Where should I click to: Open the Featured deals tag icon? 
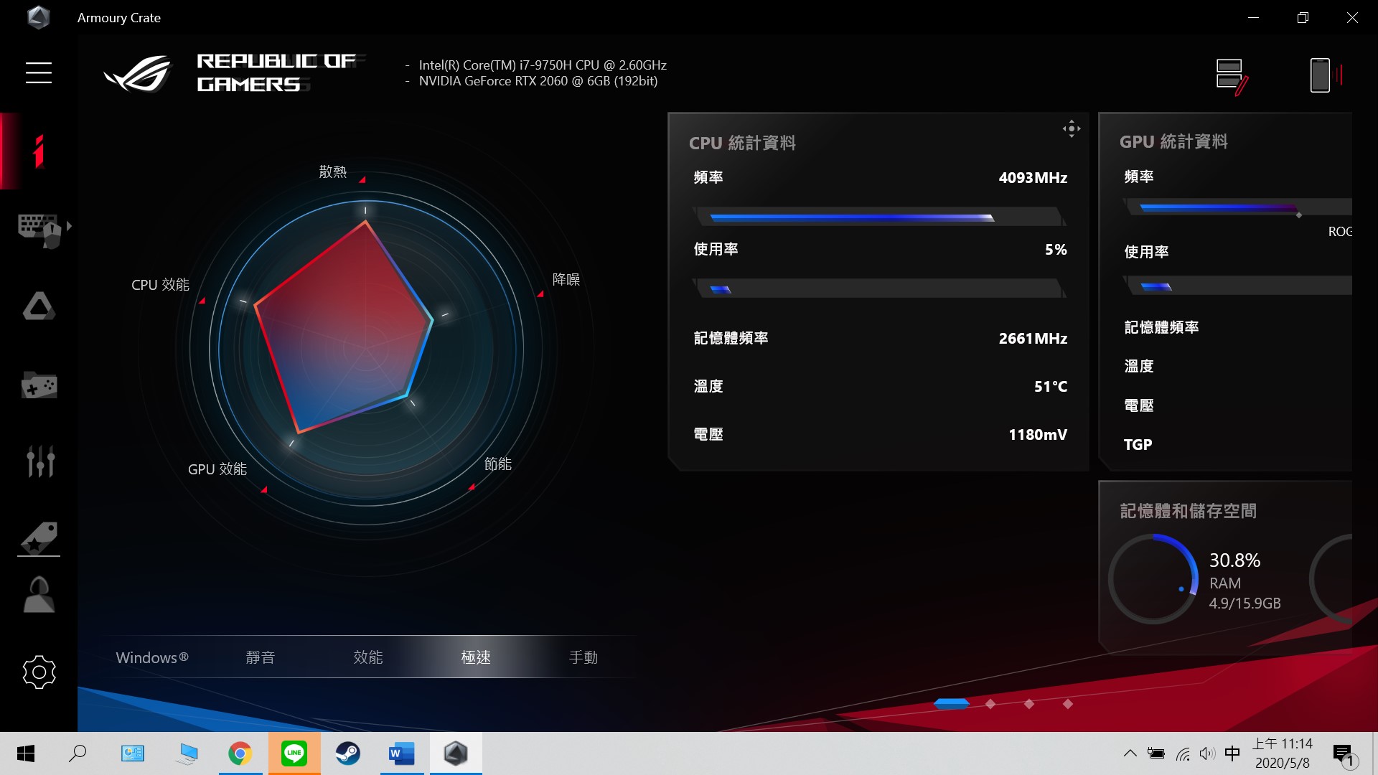tap(39, 538)
